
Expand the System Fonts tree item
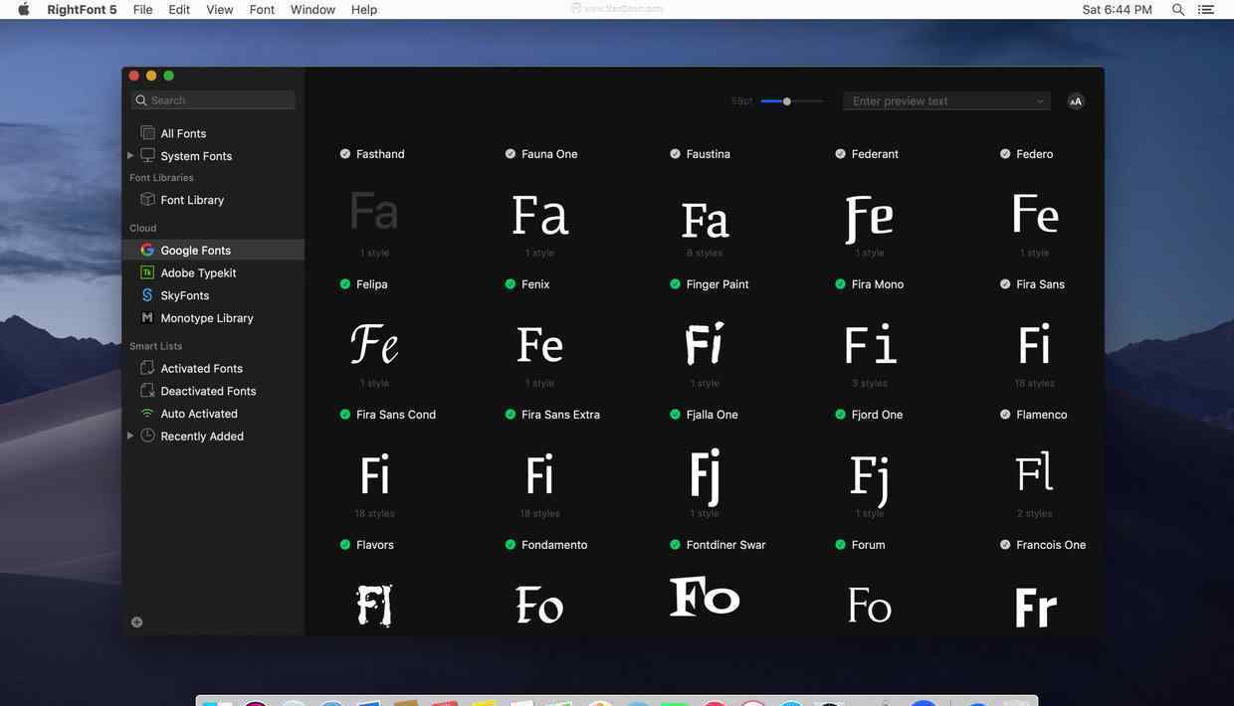pyautogui.click(x=130, y=155)
